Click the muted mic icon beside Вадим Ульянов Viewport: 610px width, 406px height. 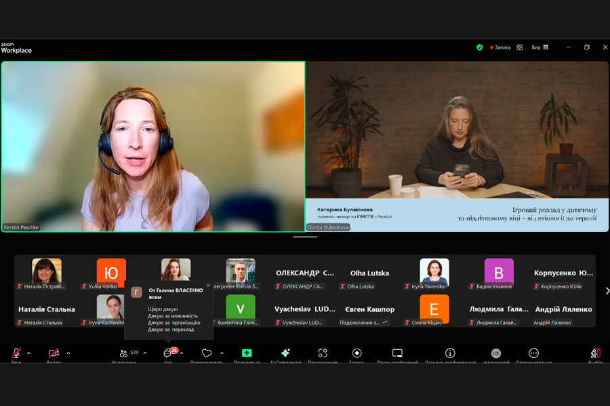(472, 286)
